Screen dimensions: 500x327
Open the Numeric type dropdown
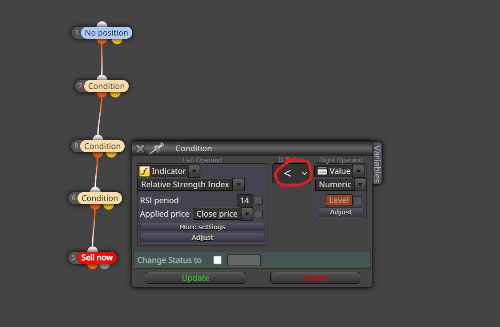(x=360, y=185)
